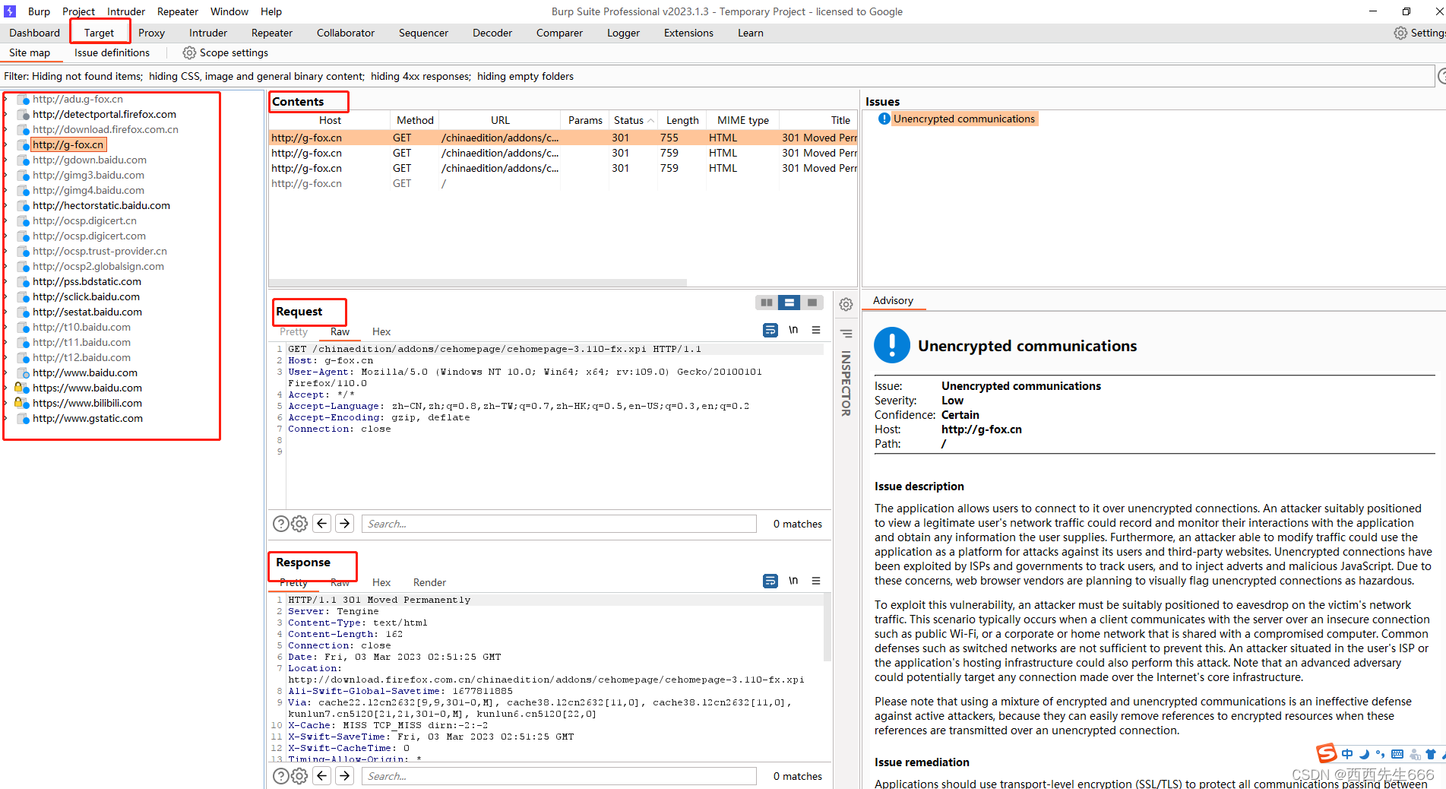1446x789 pixels.
Task: Open the Advisory tab
Action: pos(893,300)
